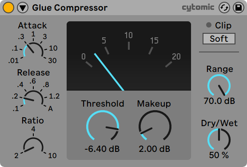Click the -6.40 dB threshold value
This screenshot has height=167, width=247.
click(102, 149)
